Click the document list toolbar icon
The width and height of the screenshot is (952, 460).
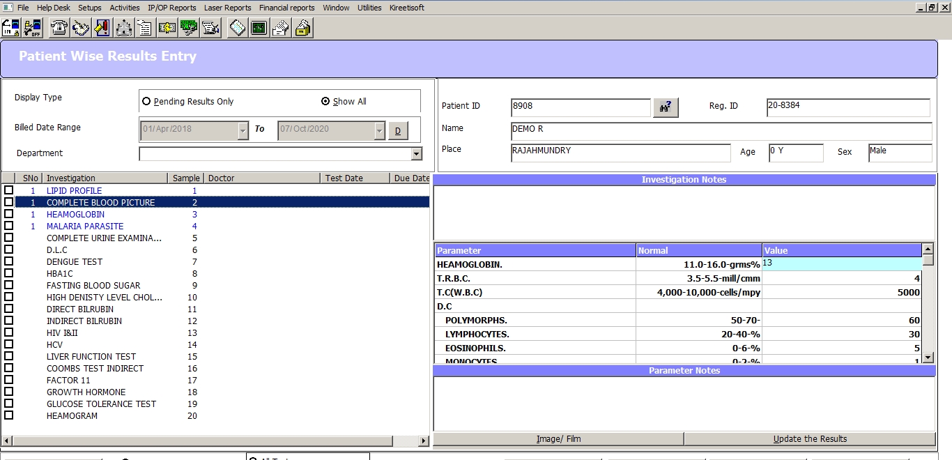pyautogui.click(x=145, y=28)
